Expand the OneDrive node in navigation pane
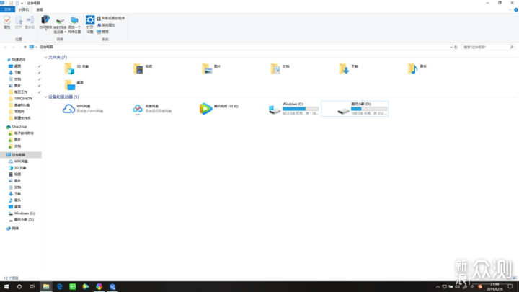Screen dimensions: 519x292 4,126
